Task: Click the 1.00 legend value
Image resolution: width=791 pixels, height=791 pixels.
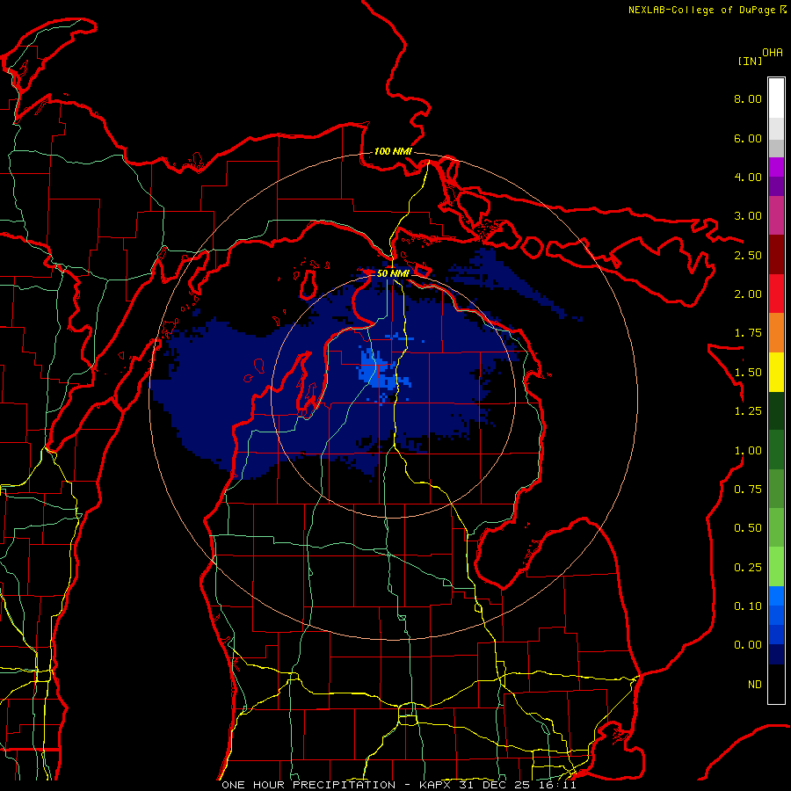Action: (748, 451)
